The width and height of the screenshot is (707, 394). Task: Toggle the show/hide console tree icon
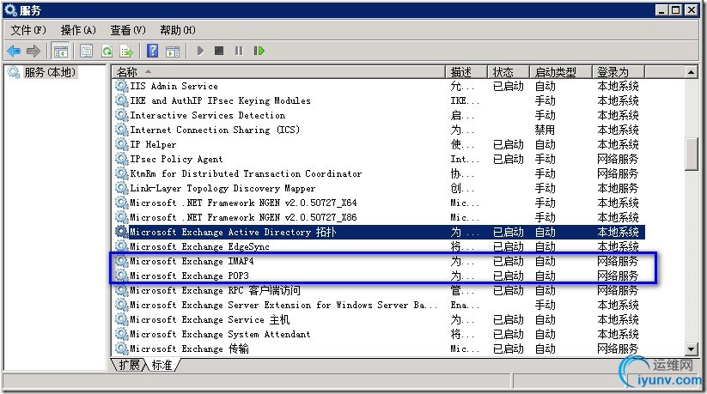pyautogui.click(x=60, y=51)
